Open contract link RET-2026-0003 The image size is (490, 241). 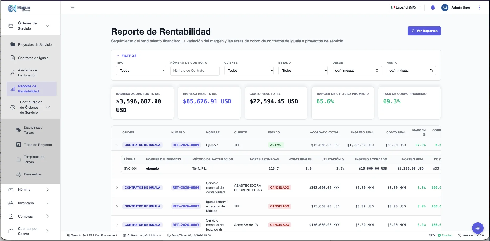pos(186,225)
